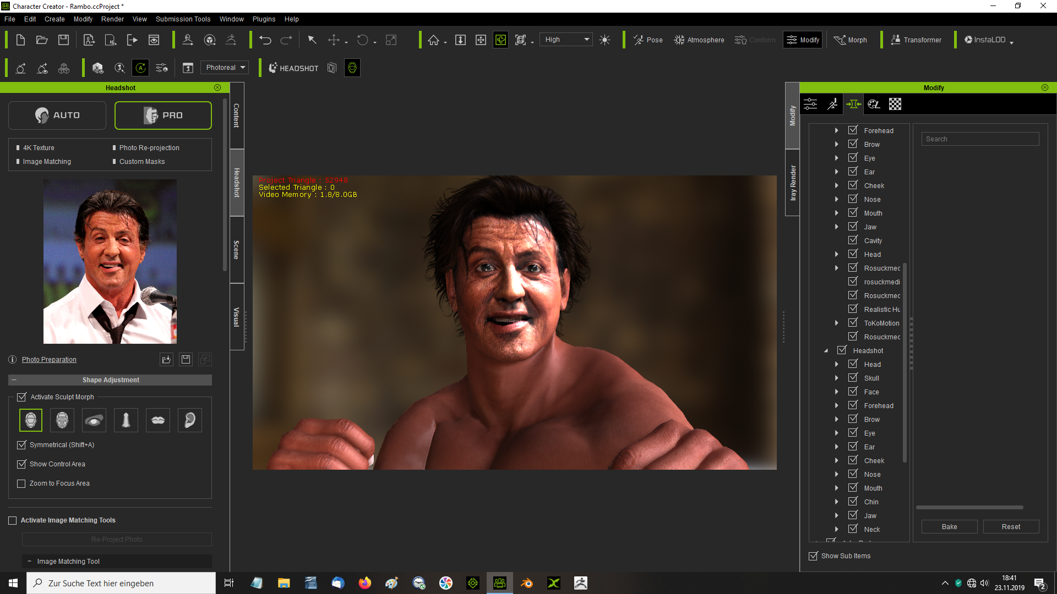This screenshot has width=1057, height=594.
Task: Collapse the Headshot tree group
Action: 826,350
